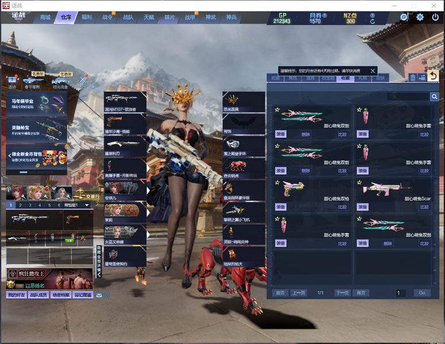The width and height of the screenshot is (445, 344).
Task: Expand the 茉莉 character slot arrow
Action: (148, 212)
